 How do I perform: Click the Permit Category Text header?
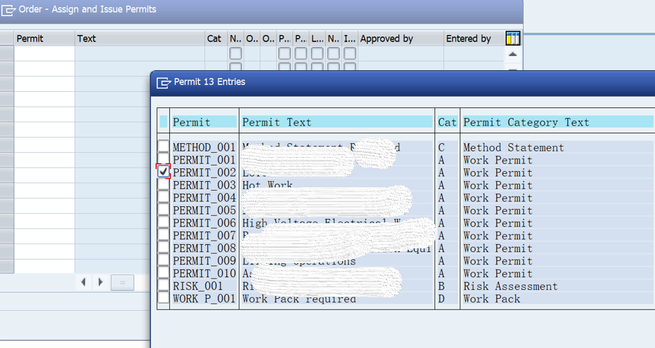point(558,122)
